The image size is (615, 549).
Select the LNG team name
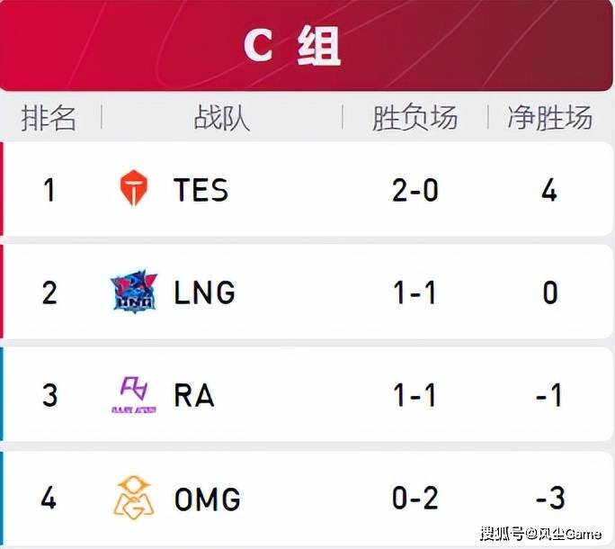click(204, 292)
